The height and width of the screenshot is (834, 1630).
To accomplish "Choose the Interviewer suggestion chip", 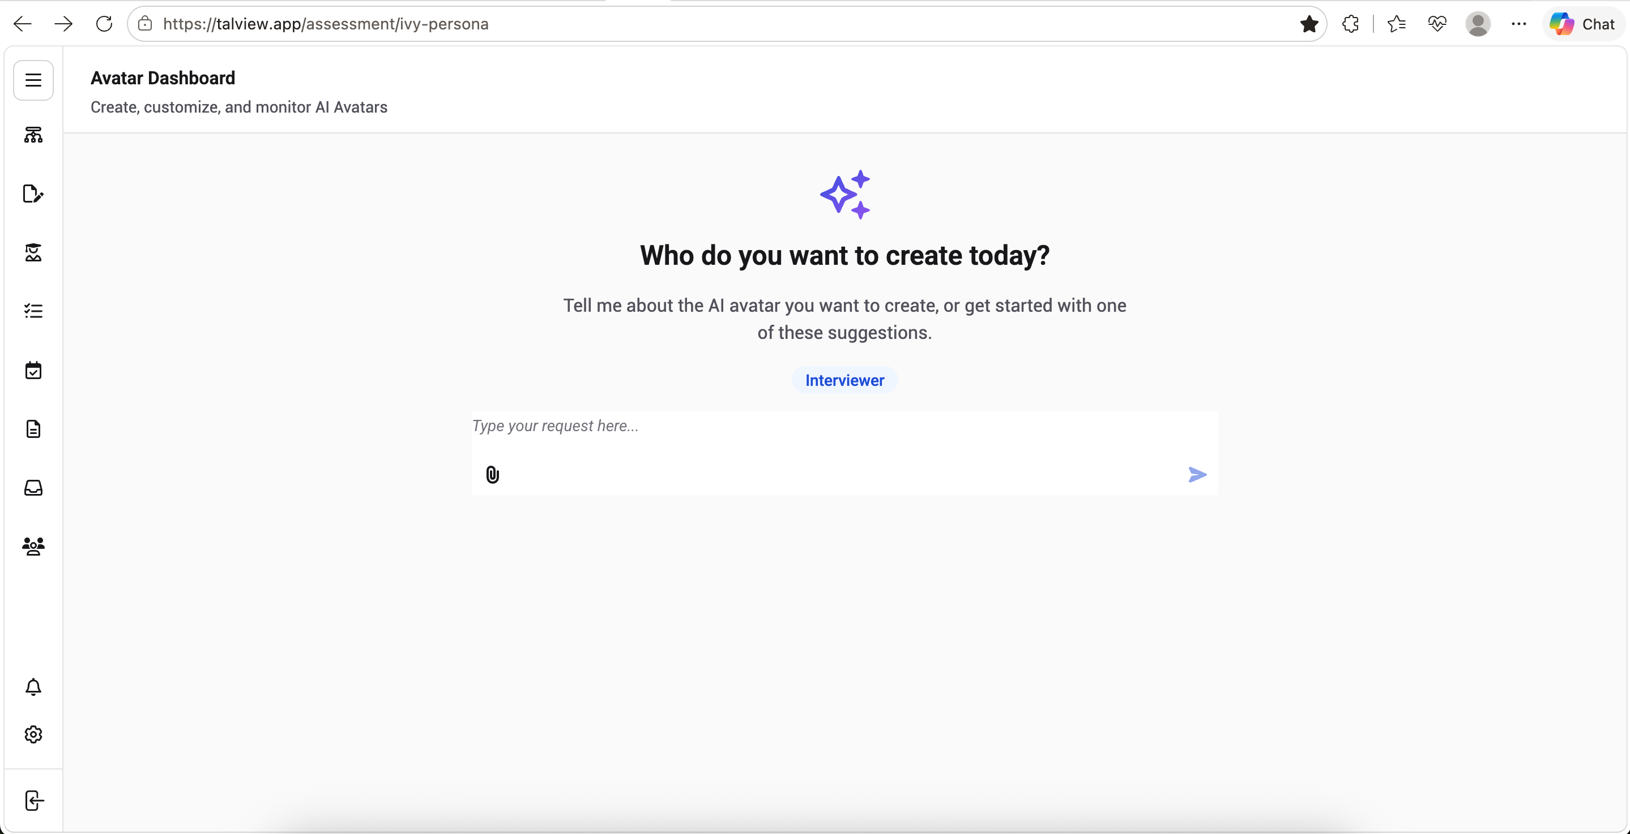I will [845, 380].
